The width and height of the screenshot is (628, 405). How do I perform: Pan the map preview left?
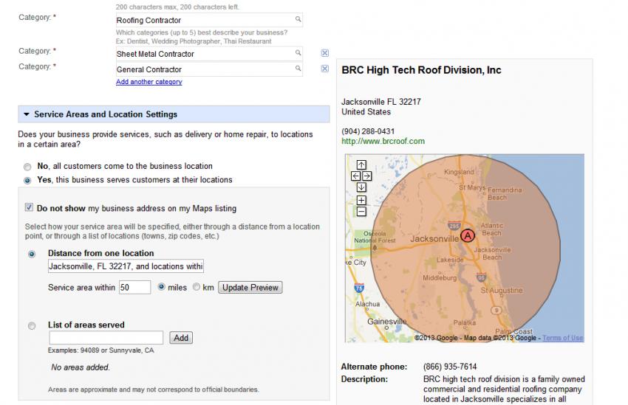click(355, 176)
